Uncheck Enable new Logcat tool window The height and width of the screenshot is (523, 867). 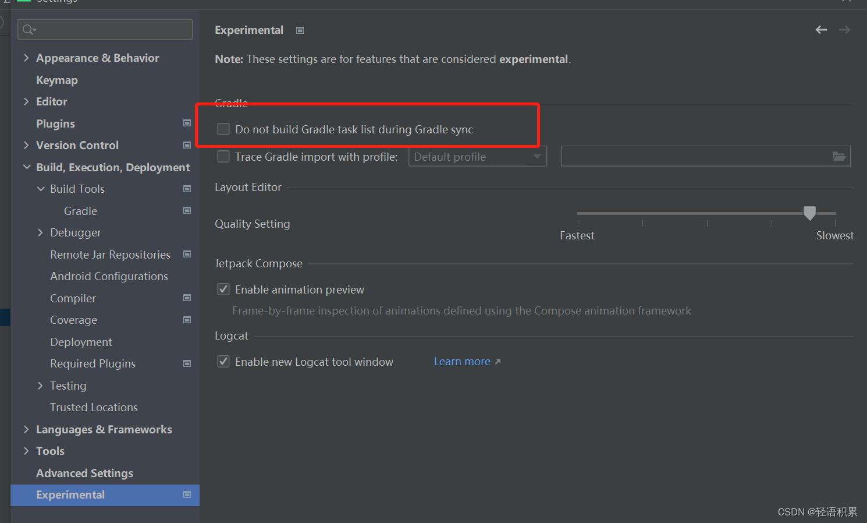223,362
